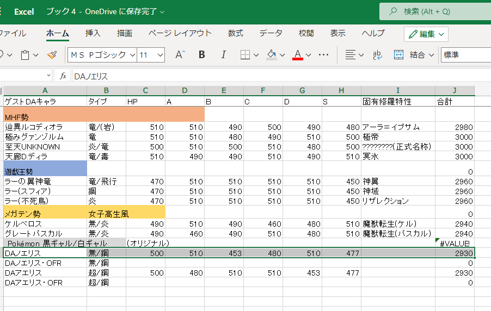Select the cell ラーの翼神竜
The width and height of the screenshot is (491, 311).
pyautogui.click(x=45, y=182)
